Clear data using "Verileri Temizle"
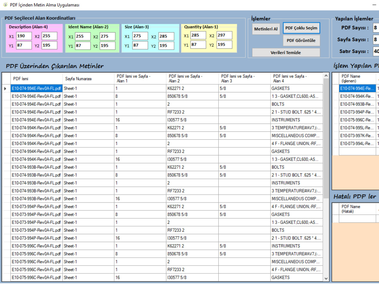This screenshot has height=284, width=379. coord(285,53)
